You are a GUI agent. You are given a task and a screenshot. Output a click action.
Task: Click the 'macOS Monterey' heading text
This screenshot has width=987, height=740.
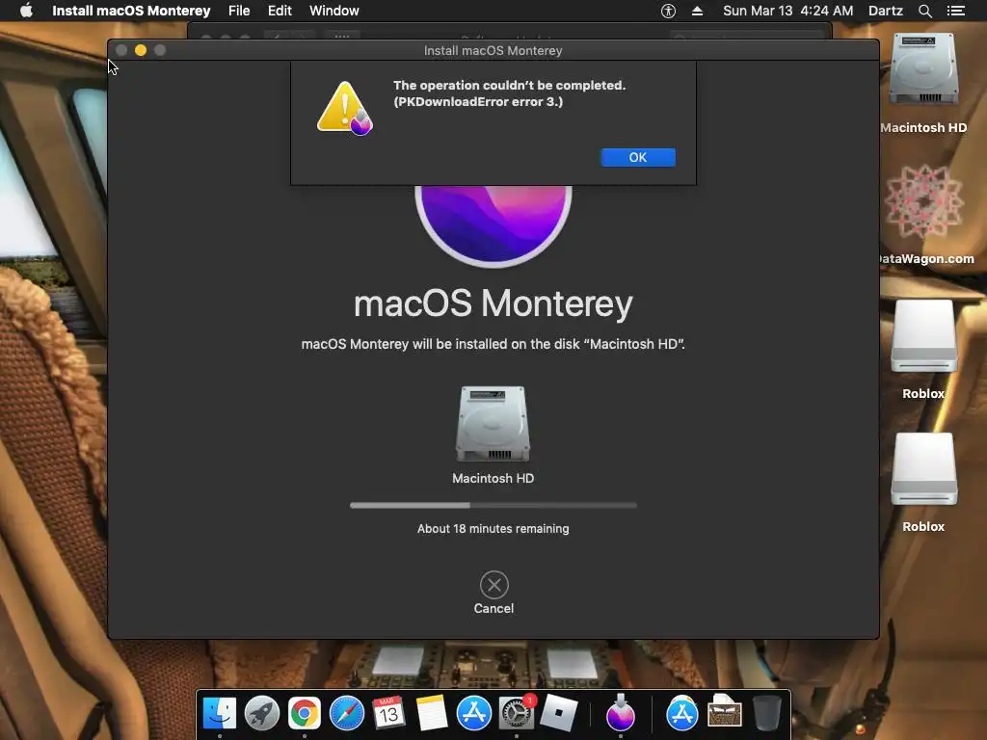[493, 304]
